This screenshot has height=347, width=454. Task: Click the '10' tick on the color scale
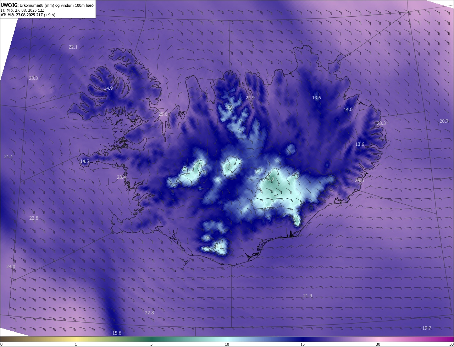click(x=227, y=344)
